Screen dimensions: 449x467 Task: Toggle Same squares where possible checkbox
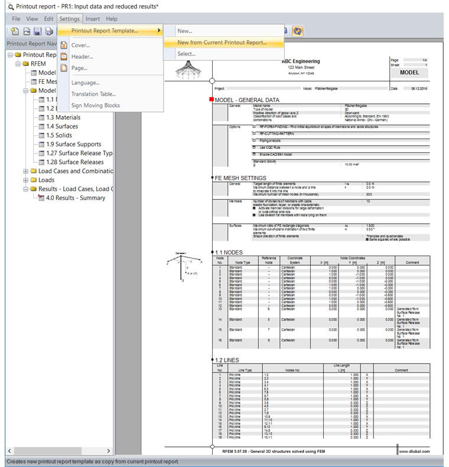pos(367,240)
